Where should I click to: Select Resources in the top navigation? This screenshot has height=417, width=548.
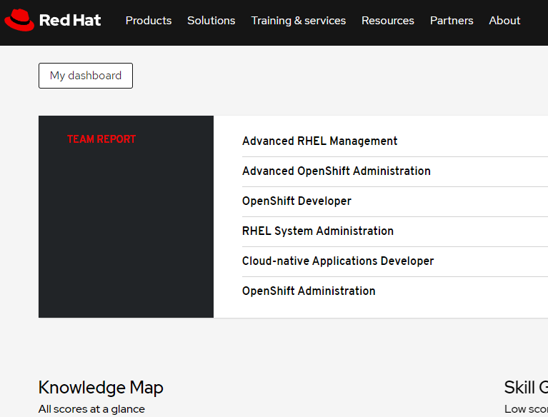coord(387,21)
